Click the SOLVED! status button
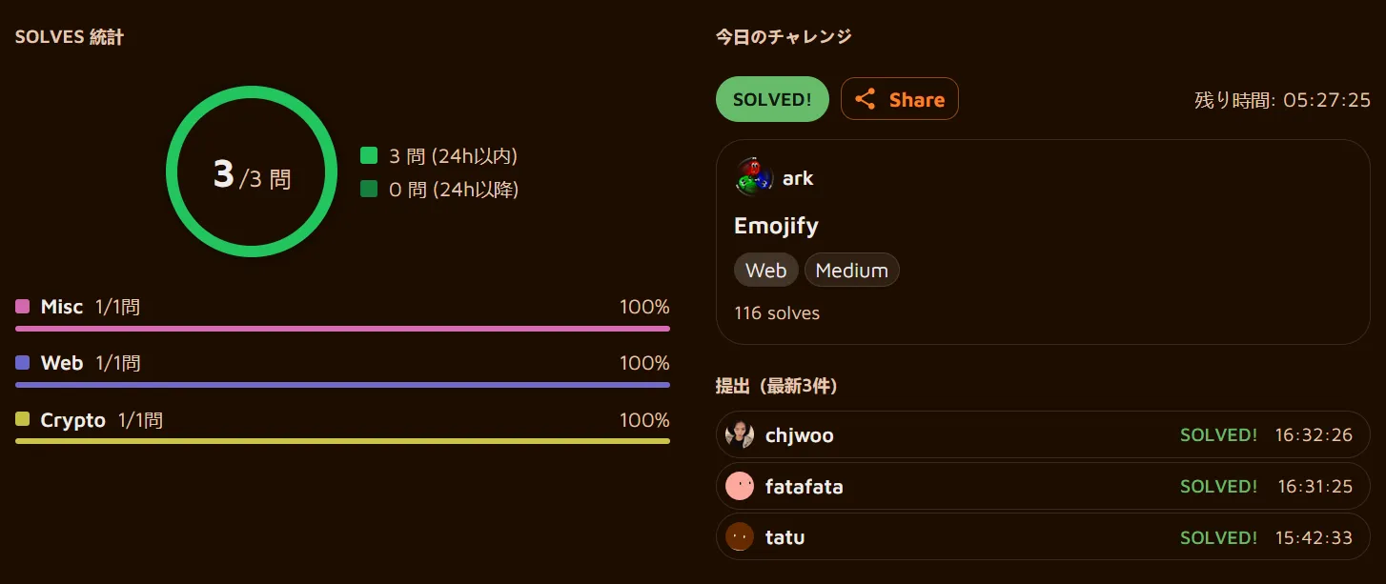 (x=772, y=99)
